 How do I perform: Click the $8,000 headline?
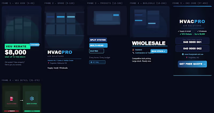[x=16, y=52]
